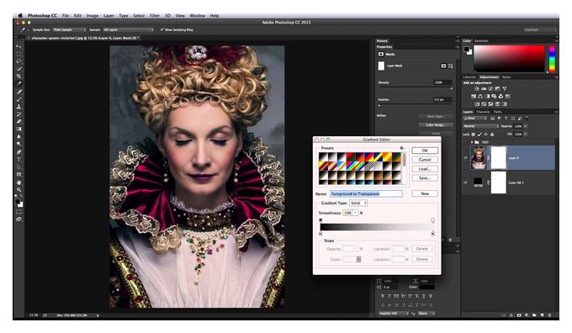The height and width of the screenshot is (333, 572).
Task: Add a Color Balance adjustment
Action: point(480,97)
